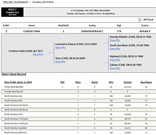
Task: Select the RACE 7 probable post box
Action: [12, 12]
